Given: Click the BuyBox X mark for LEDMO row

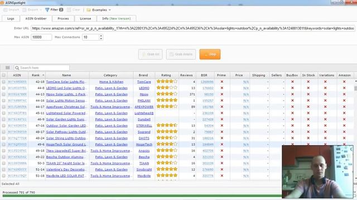Looking at the screenshot, I should tap(292, 88).
